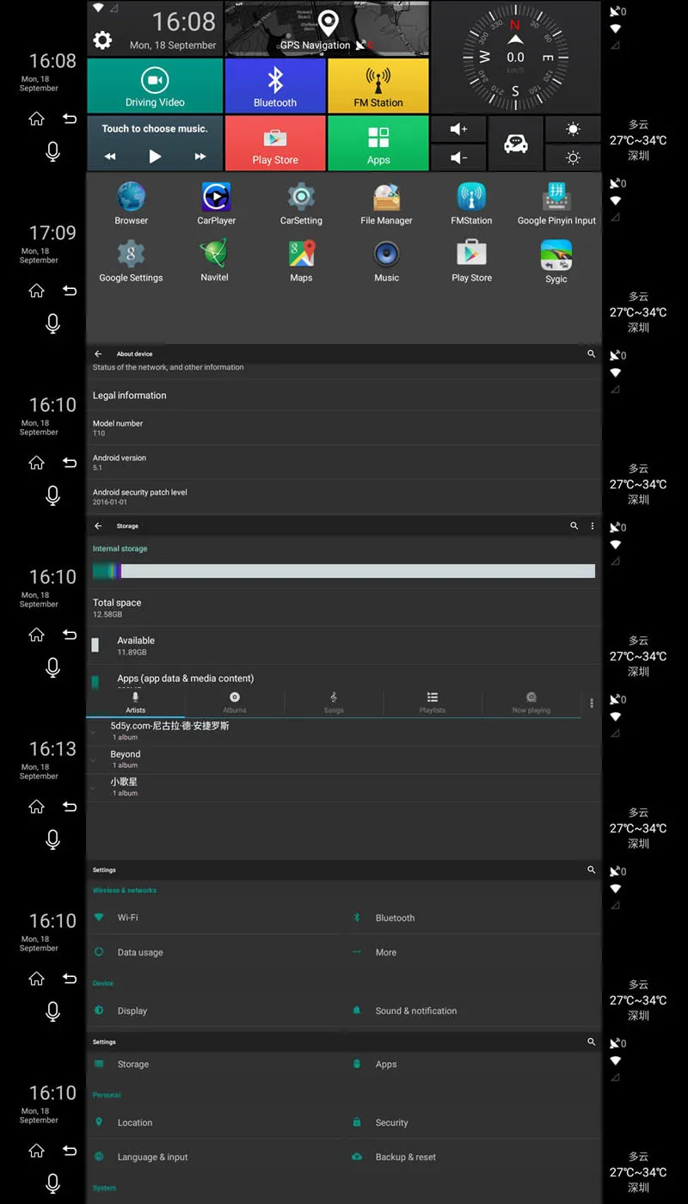Tap the compass speed dial
Screen dimensions: 688x1204
(516, 57)
